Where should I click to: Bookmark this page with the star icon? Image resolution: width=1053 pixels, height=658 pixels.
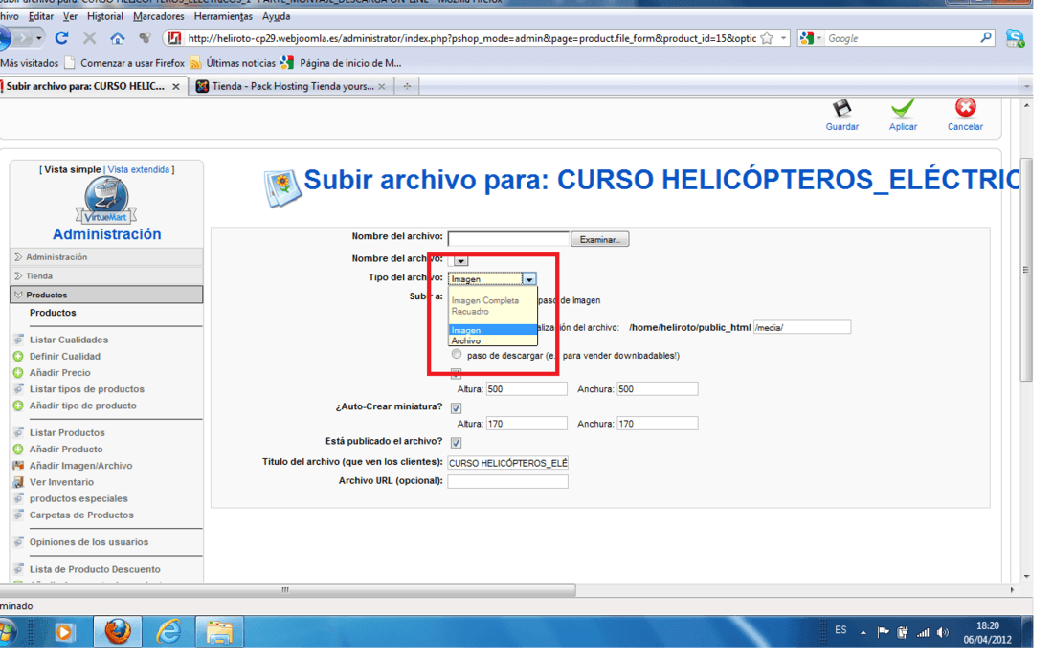coord(767,38)
